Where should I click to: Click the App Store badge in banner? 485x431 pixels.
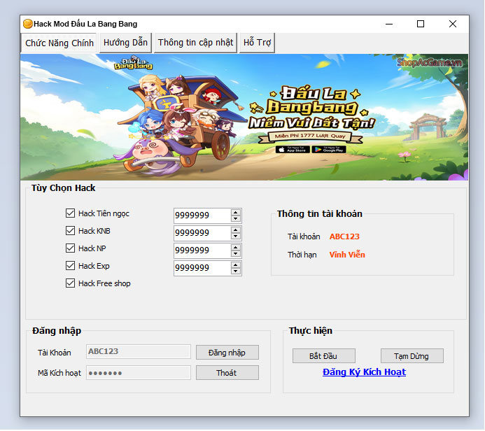point(293,150)
